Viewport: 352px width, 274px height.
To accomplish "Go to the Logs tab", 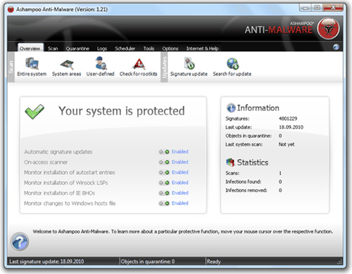I will pyautogui.click(x=102, y=48).
